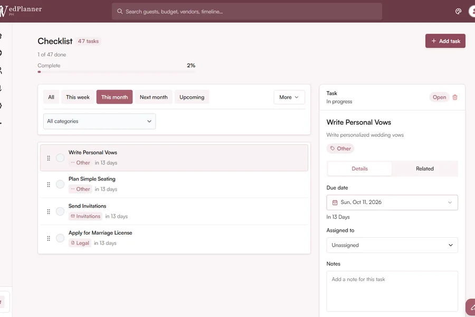475x317 pixels.
Task: Mark Plan Simple Seating as done
Action: [60, 184]
